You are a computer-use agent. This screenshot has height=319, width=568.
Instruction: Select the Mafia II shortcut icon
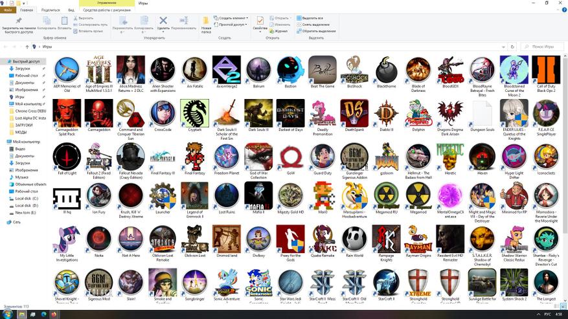coord(258,195)
